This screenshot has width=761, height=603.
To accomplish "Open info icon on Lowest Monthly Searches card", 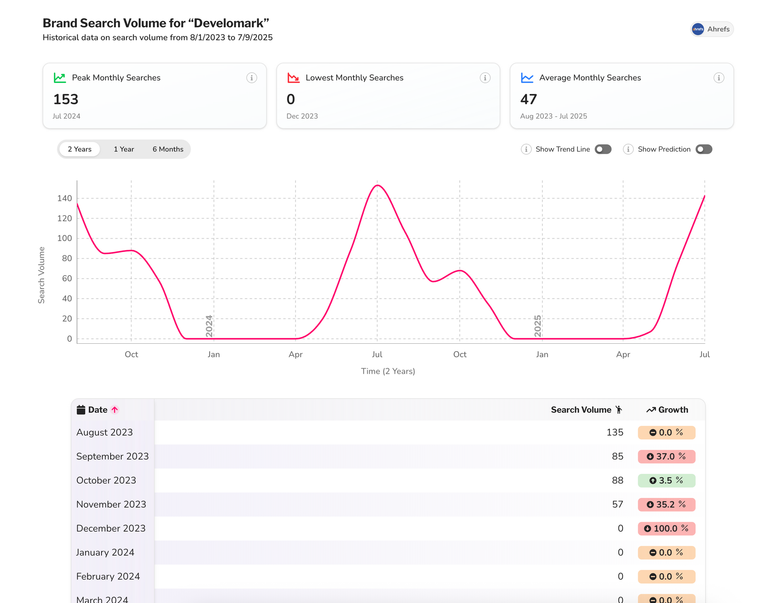I will point(485,78).
